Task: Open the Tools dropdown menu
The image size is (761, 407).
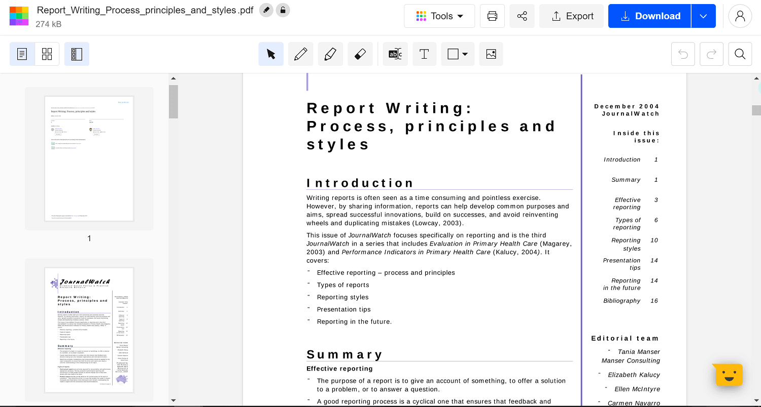Action: click(439, 16)
